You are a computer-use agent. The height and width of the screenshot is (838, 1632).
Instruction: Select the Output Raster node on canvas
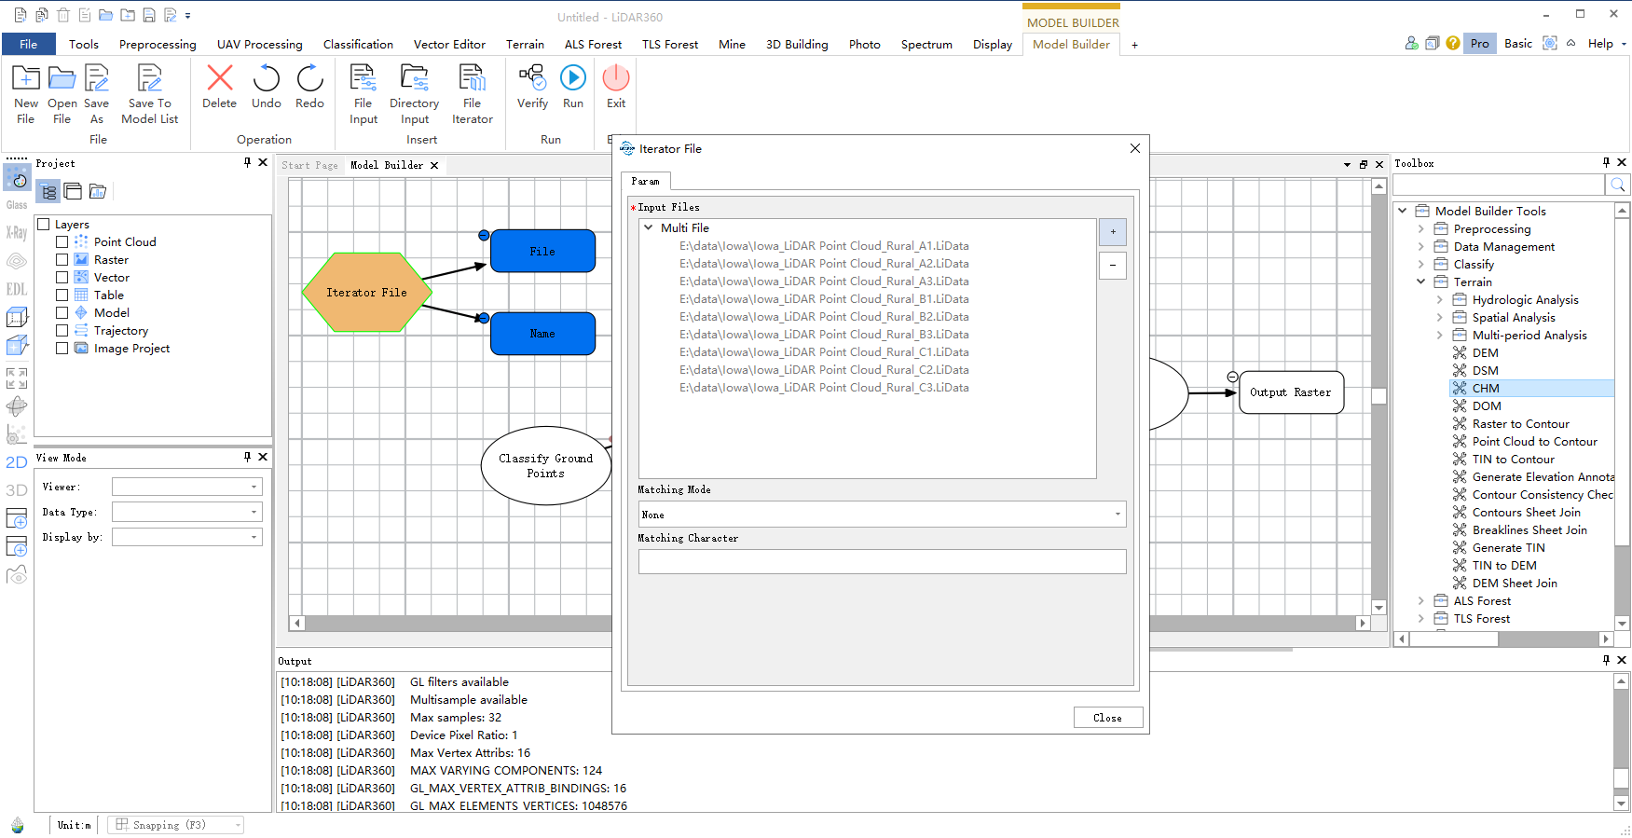tap(1291, 392)
